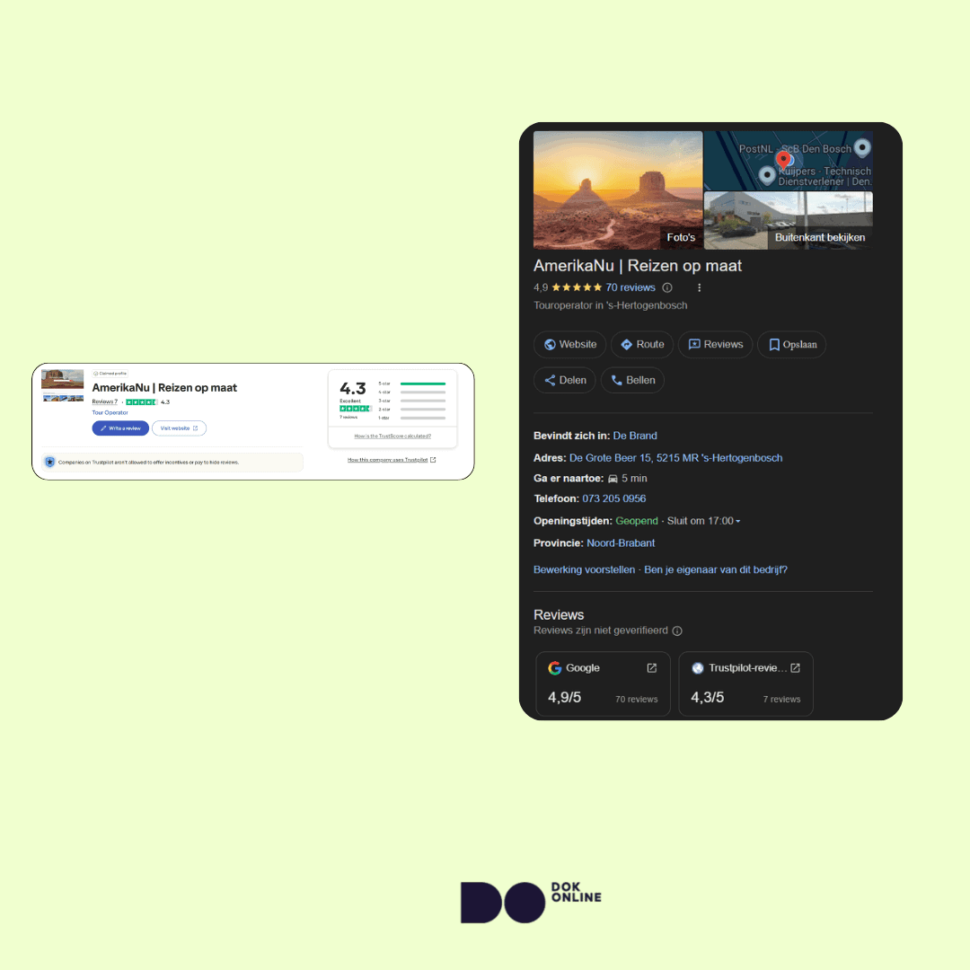Screen dimensions: 970x970
Task: Select the 5-star rating bar
Action: point(422,384)
